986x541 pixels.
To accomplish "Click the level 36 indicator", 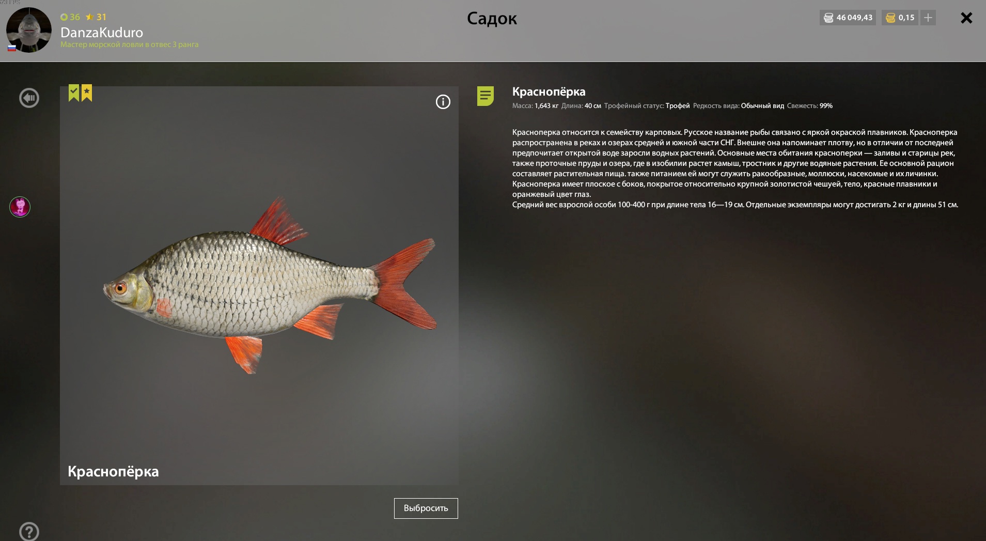I will (70, 17).
